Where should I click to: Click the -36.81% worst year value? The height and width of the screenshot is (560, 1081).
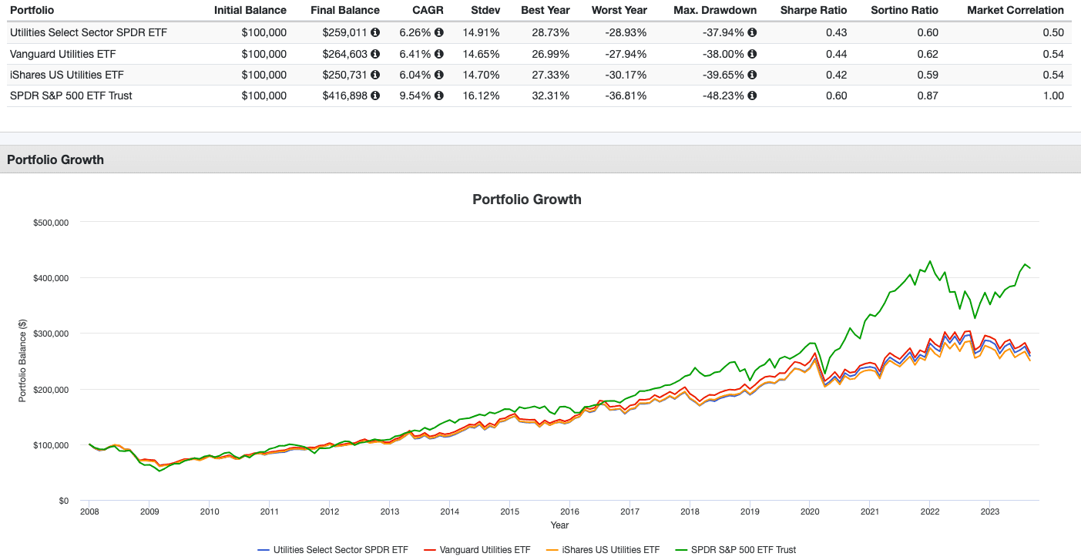click(627, 96)
